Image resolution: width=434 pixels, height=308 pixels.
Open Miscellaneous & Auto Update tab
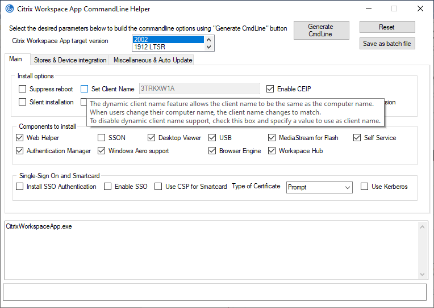[153, 60]
